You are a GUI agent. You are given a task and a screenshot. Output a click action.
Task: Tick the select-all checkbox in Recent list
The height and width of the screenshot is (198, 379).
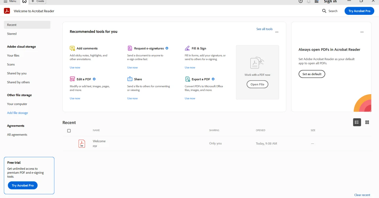(x=69, y=131)
